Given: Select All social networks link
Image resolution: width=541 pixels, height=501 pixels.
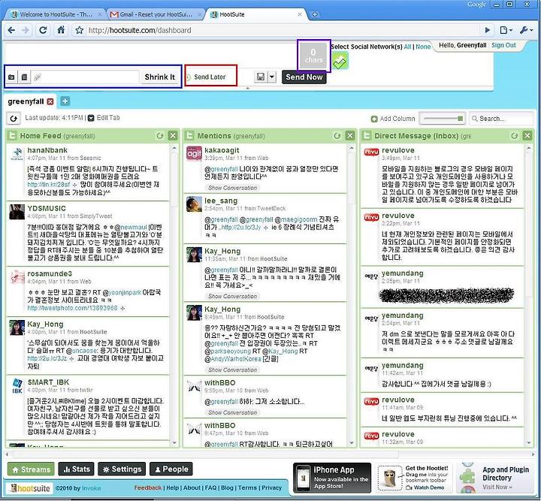Looking at the screenshot, I should [x=407, y=47].
